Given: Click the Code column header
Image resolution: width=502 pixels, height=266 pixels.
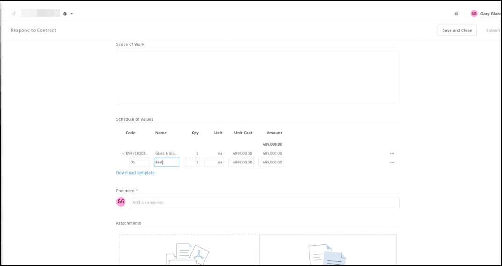Looking at the screenshot, I should [131, 133].
